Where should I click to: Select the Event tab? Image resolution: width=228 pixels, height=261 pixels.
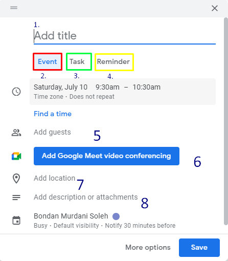(x=48, y=61)
